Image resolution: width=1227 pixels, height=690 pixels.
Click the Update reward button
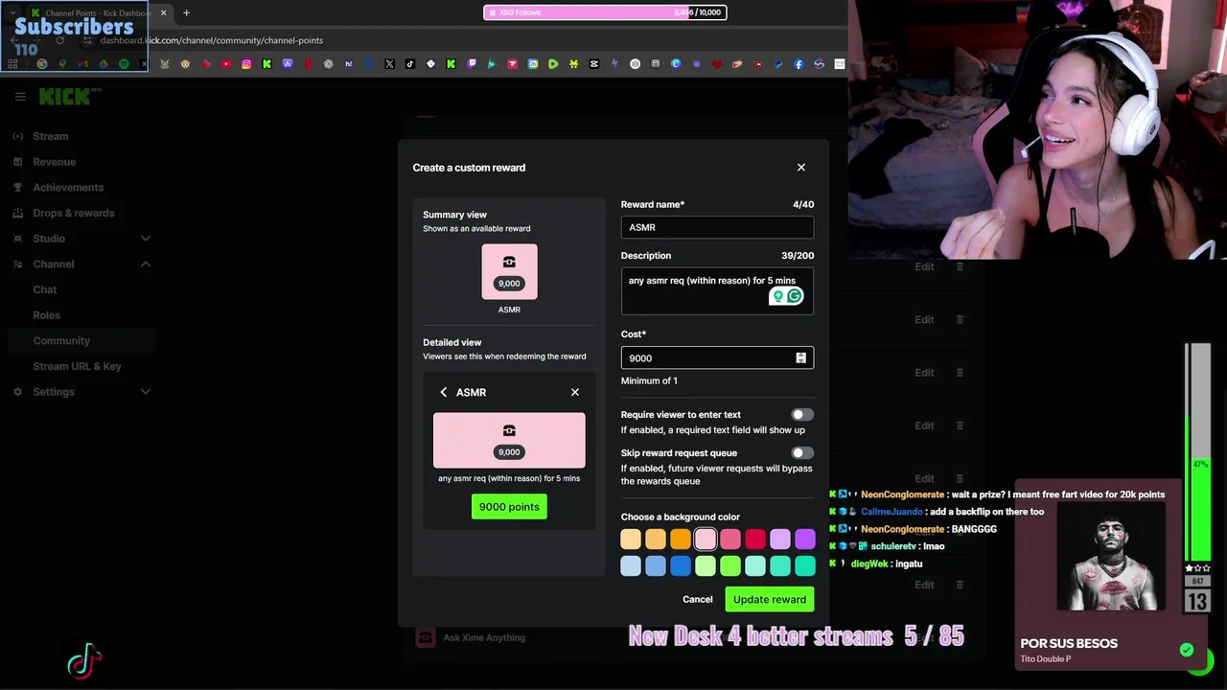click(x=770, y=599)
